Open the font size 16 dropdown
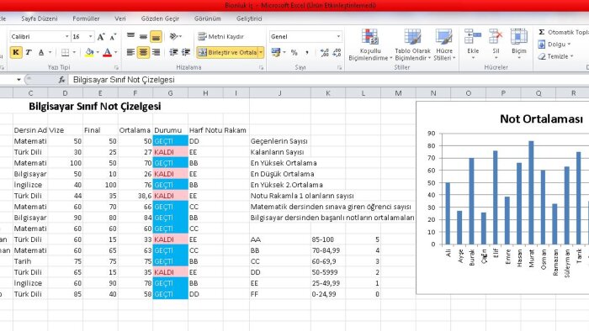589x331 pixels. [x=91, y=36]
